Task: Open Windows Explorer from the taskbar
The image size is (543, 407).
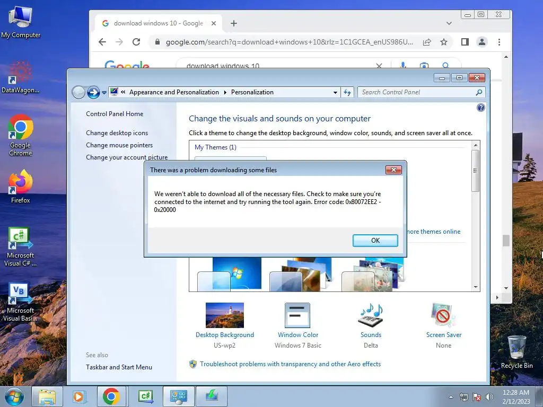Action: point(47,396)
